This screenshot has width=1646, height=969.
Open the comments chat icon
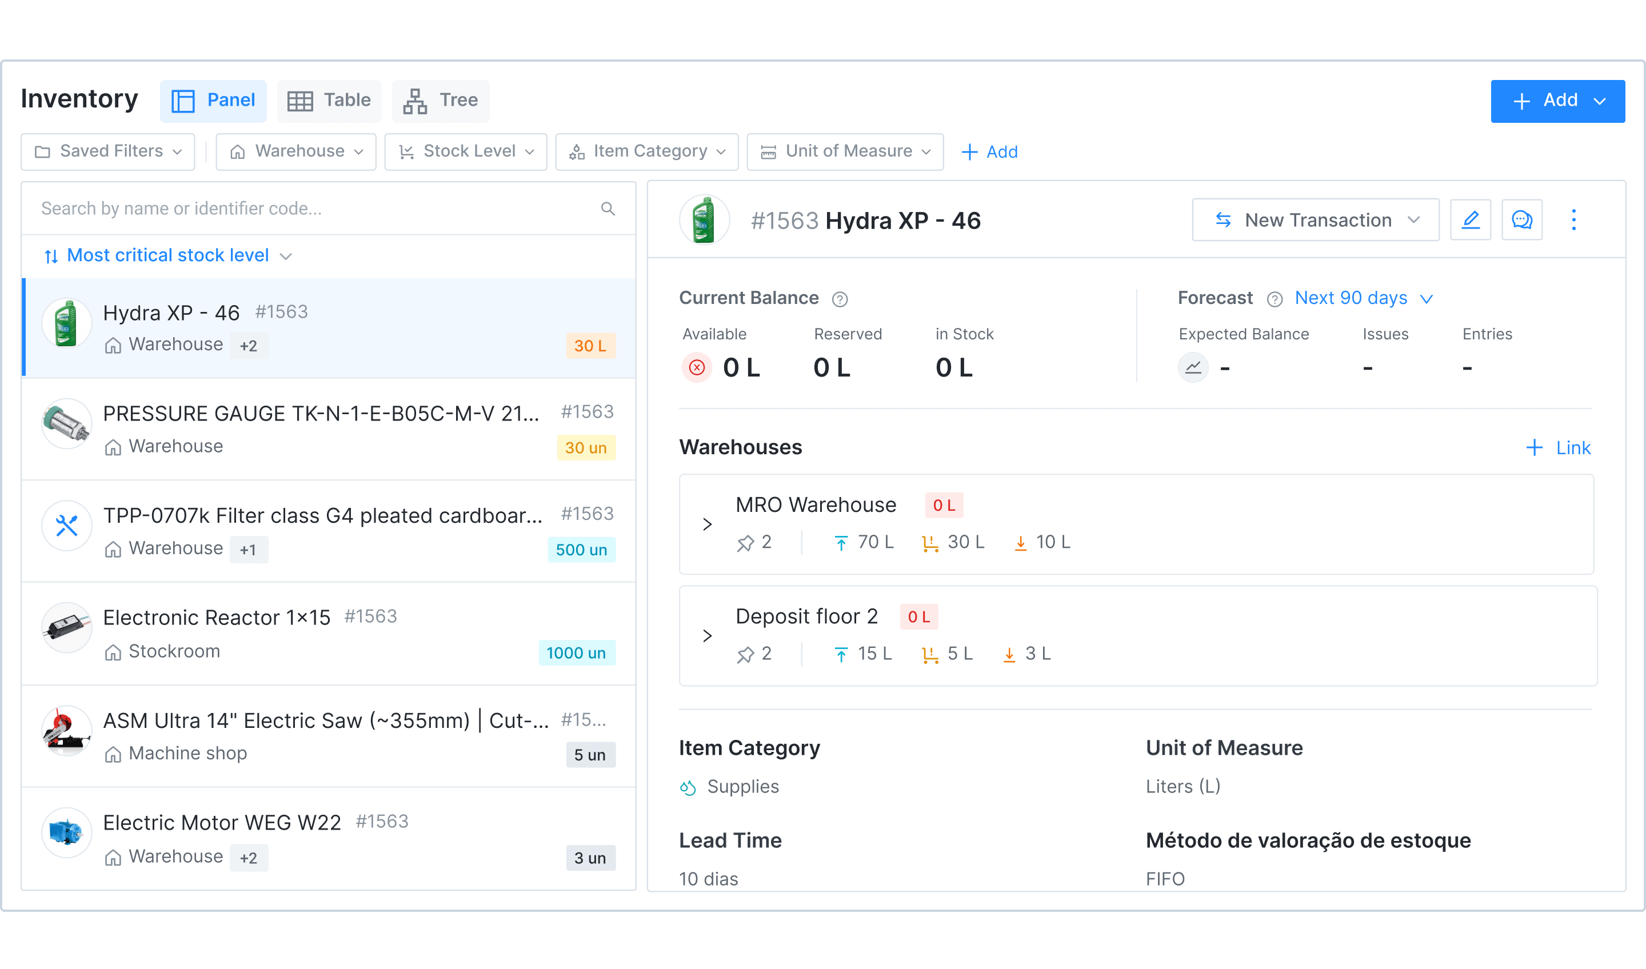click(1521, 220)
